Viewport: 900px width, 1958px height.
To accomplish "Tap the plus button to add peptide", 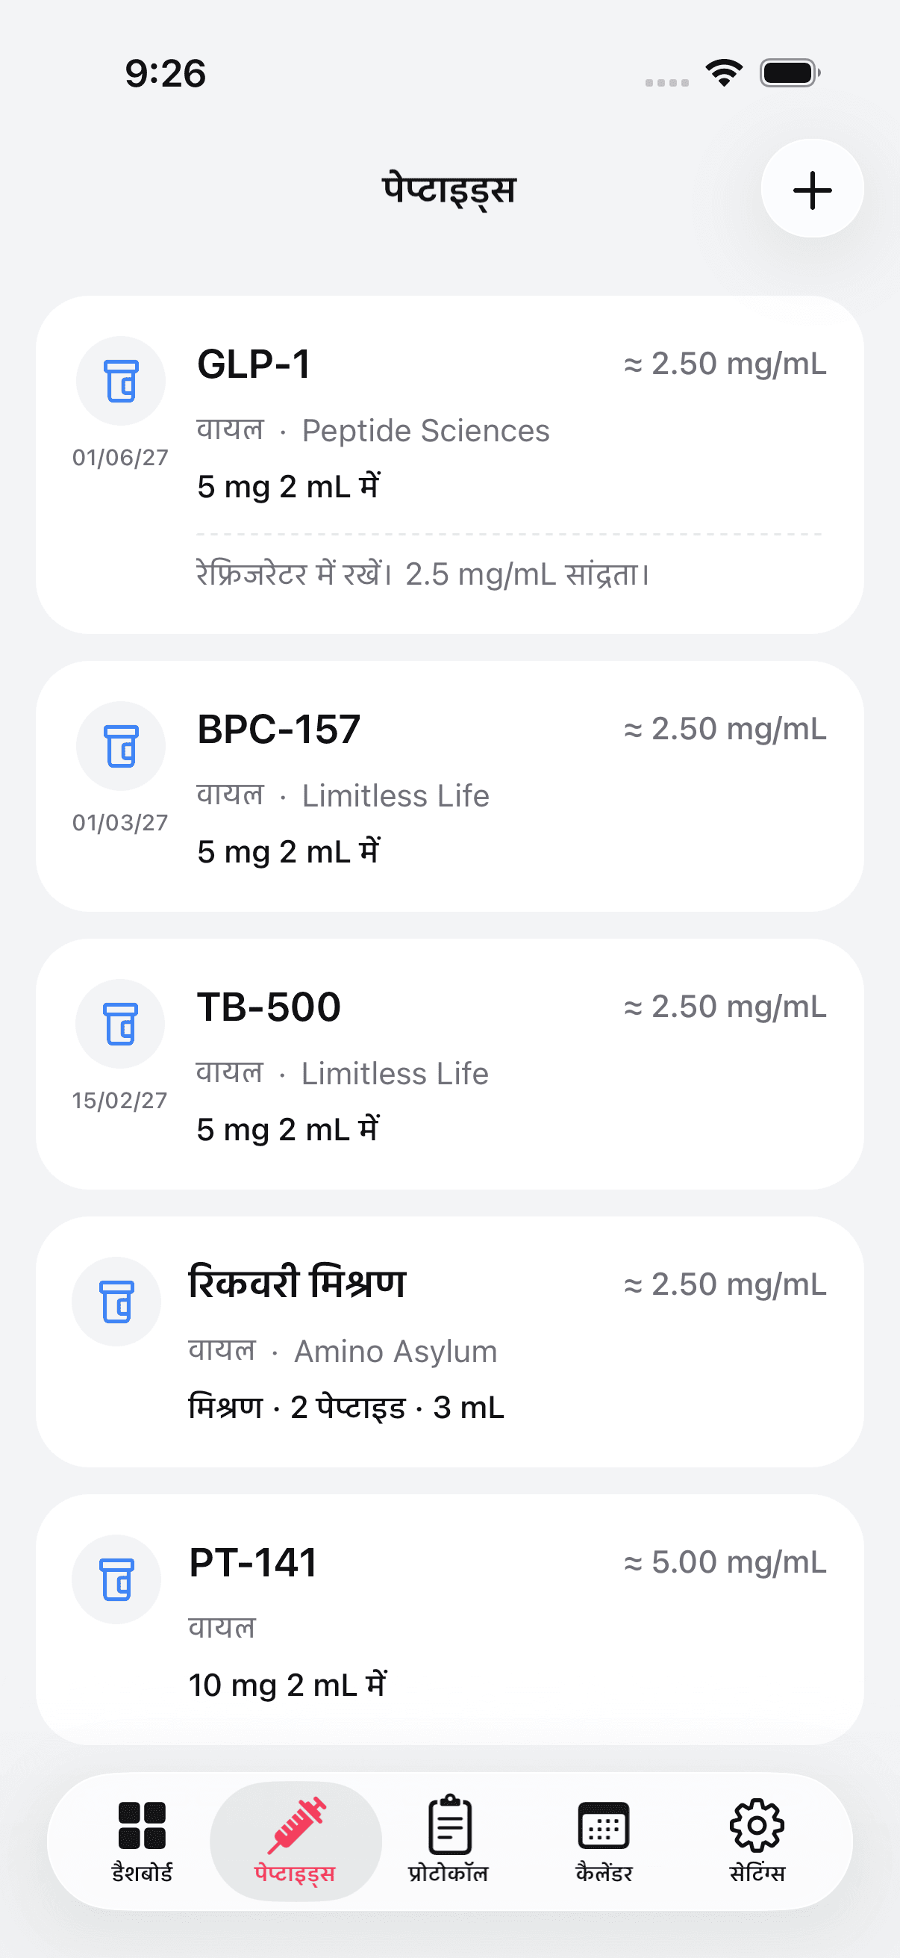I will tap(811, 189).
